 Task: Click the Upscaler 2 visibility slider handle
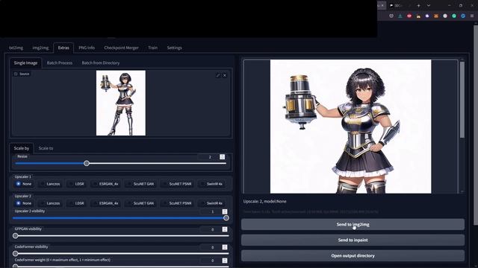[x=226, y=218]
